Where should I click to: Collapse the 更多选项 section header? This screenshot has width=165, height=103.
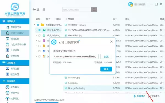click(15, 81)
